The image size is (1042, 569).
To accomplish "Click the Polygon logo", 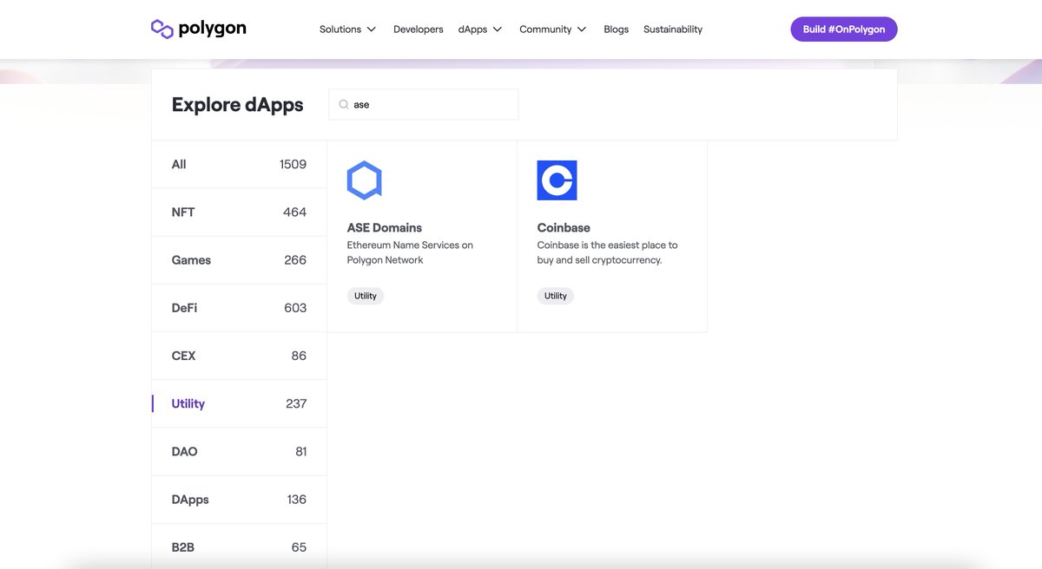I will pyautogui.click(x=199, y=29).
